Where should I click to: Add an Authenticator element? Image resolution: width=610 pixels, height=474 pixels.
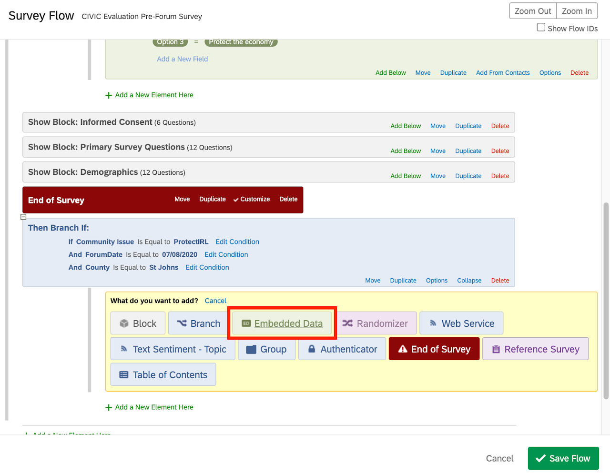pyautogui.click(x=342, y=349)
